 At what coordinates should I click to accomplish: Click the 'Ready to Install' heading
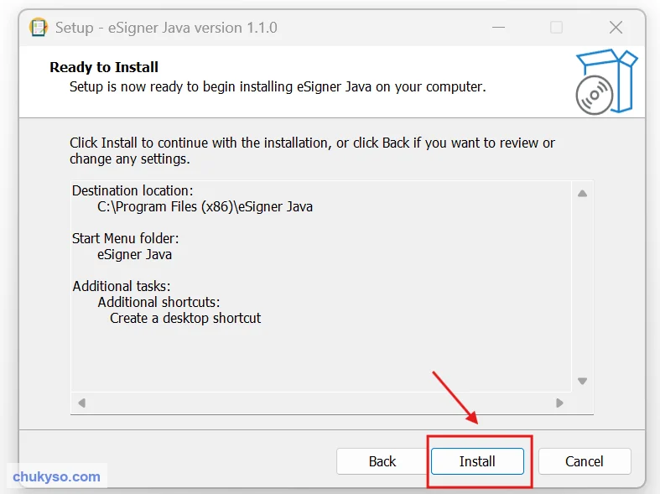(x=104, y=67)
